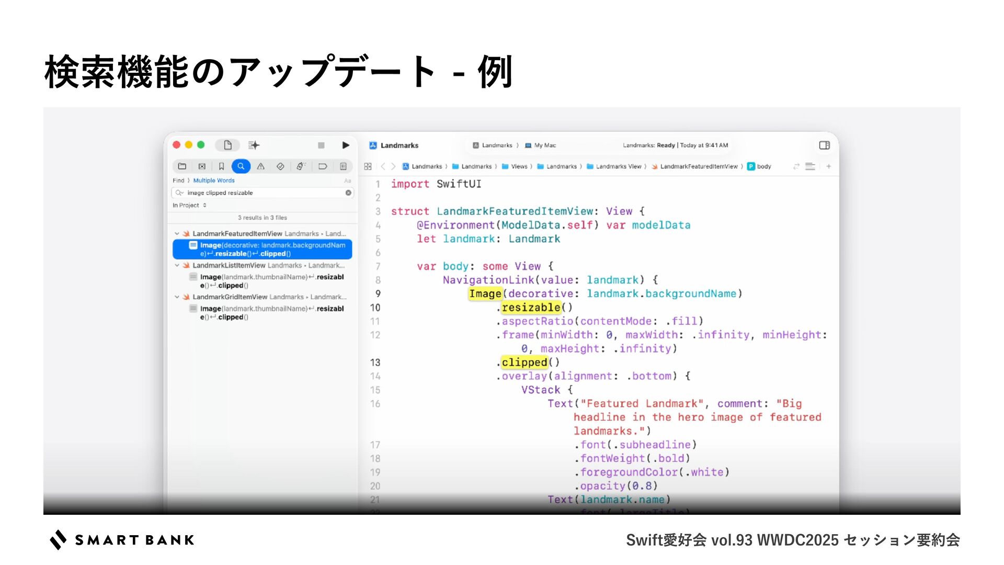The width and height of the screenshot is (1004, 565).
Task: Click the Landmarks View folder breadcrumb
Action: (x=614, y=166)
